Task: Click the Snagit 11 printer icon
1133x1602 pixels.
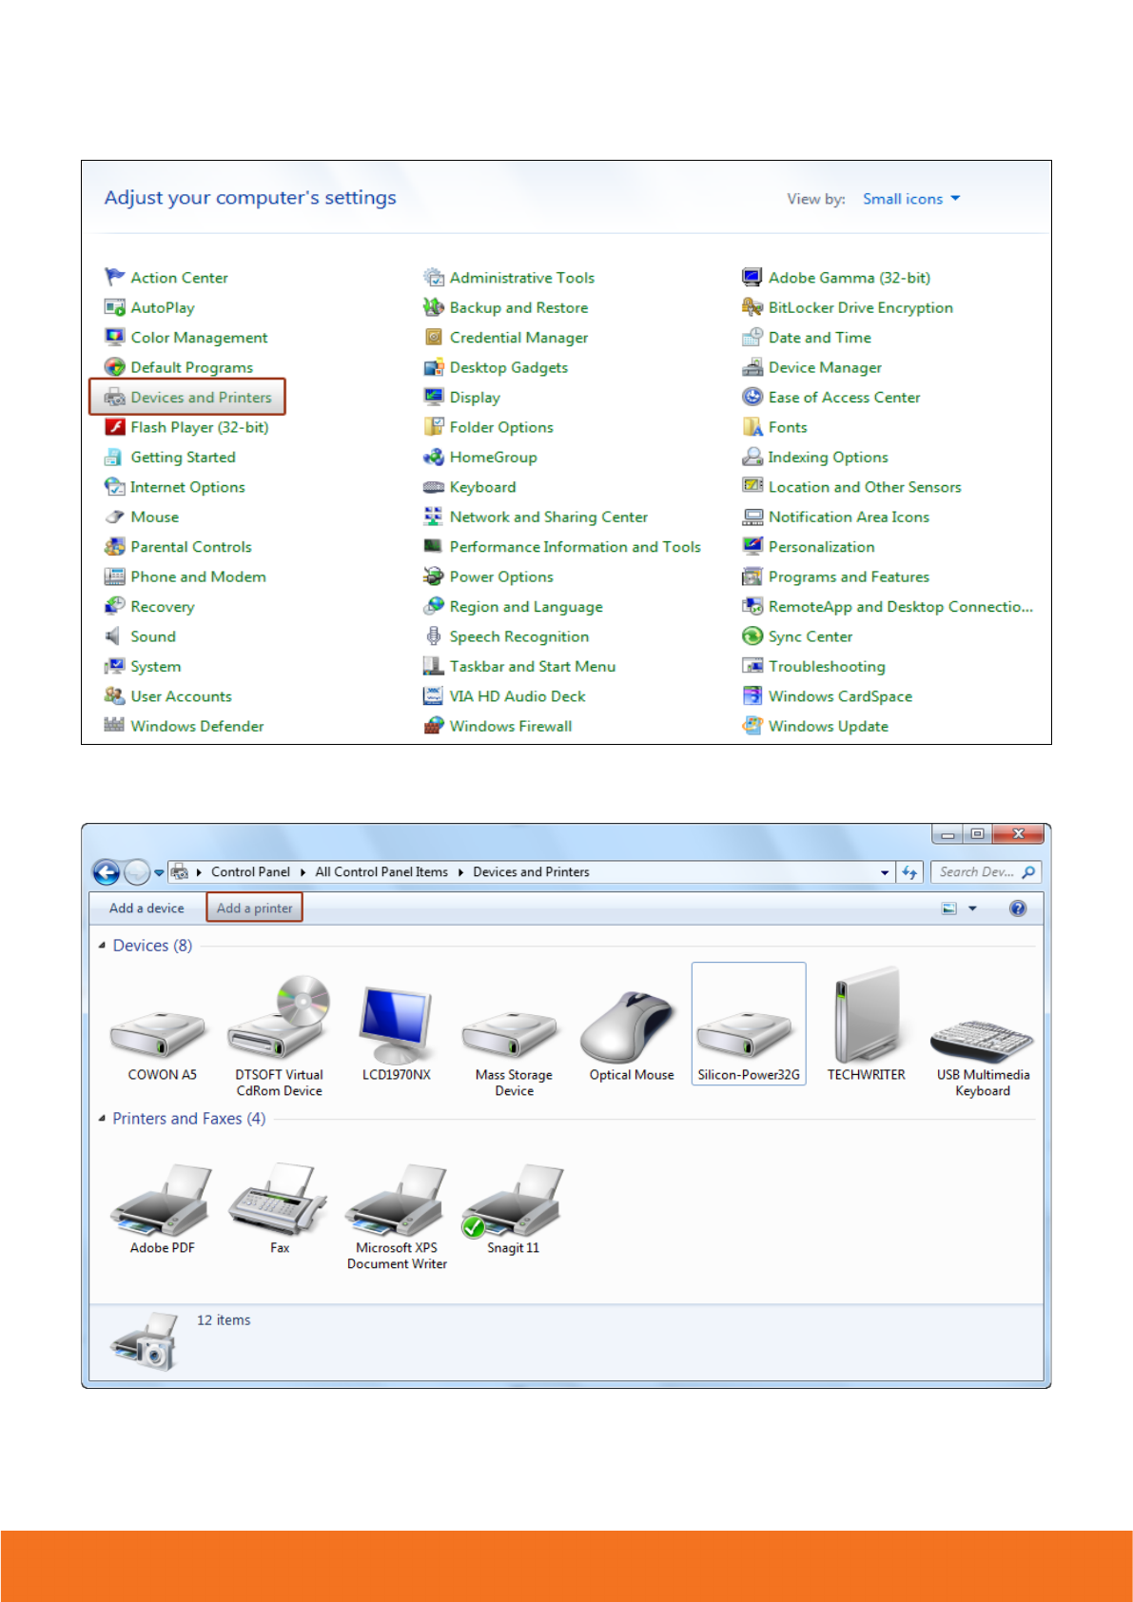Action: (x=513, y=1202)
